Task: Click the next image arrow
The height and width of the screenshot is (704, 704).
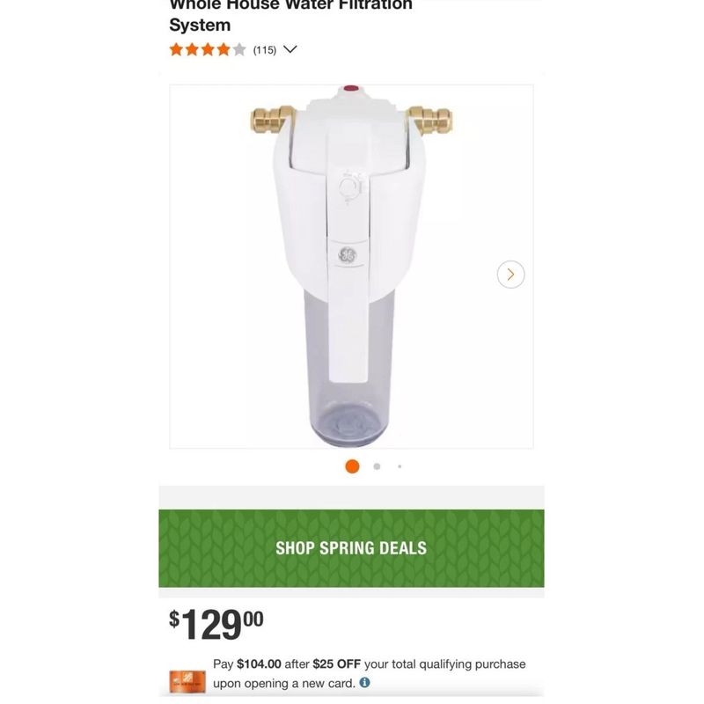Action: pos(510,275)
